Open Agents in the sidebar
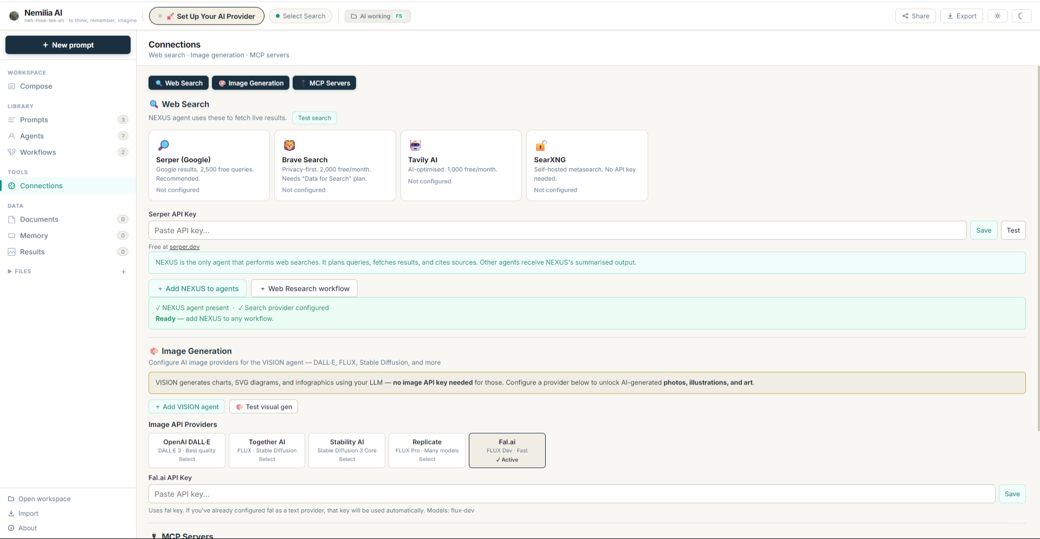Viewport: 1040px width, 539px height. pyautogui.click(x=68, y=136)
